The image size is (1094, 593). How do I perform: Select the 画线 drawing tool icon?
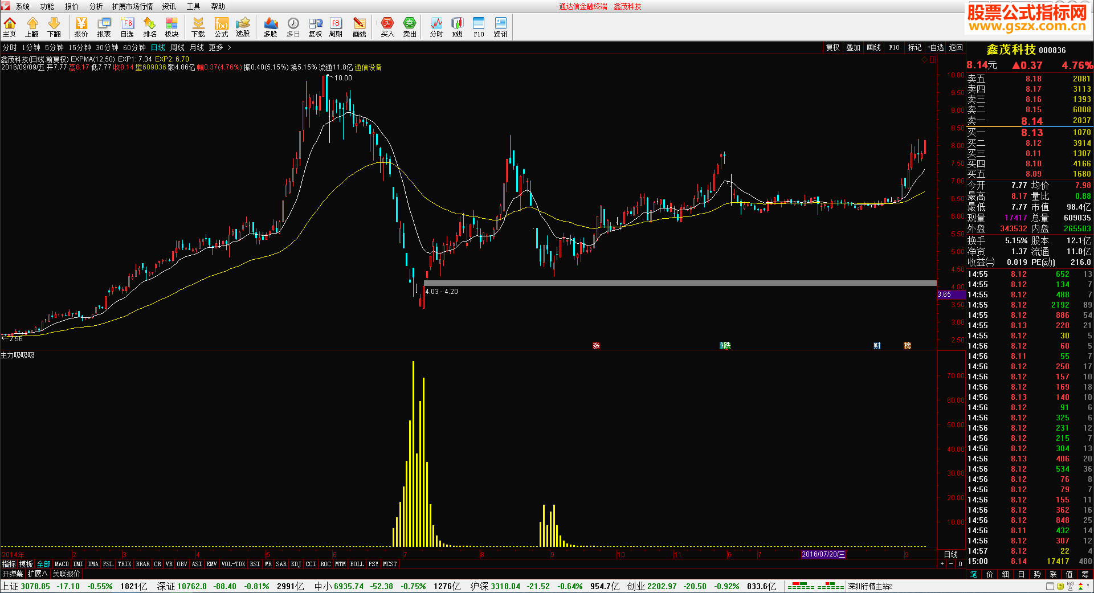pyautogui.click(x=360, y=27)
